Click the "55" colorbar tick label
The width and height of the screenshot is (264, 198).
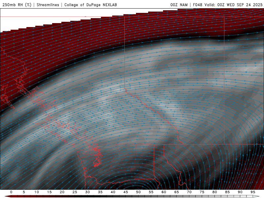pyautogui.click(x=151, y=192)
